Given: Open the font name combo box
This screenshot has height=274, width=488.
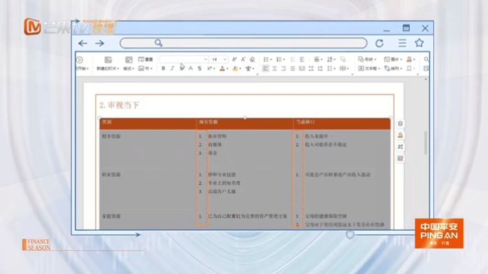Looking at the screenshot, I should point(184,59).
